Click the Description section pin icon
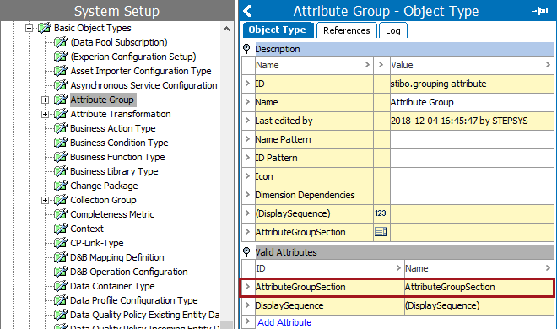The height and width of the screenshot is (329, 557). [246, 49]
